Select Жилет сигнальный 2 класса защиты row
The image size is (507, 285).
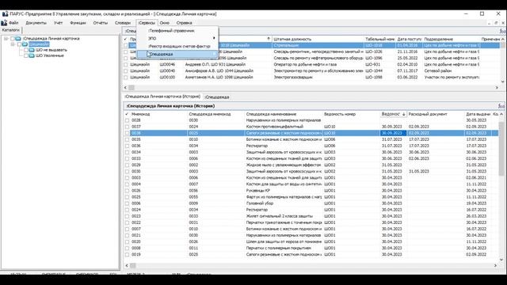pyautogui.click(x=311, y=216)
